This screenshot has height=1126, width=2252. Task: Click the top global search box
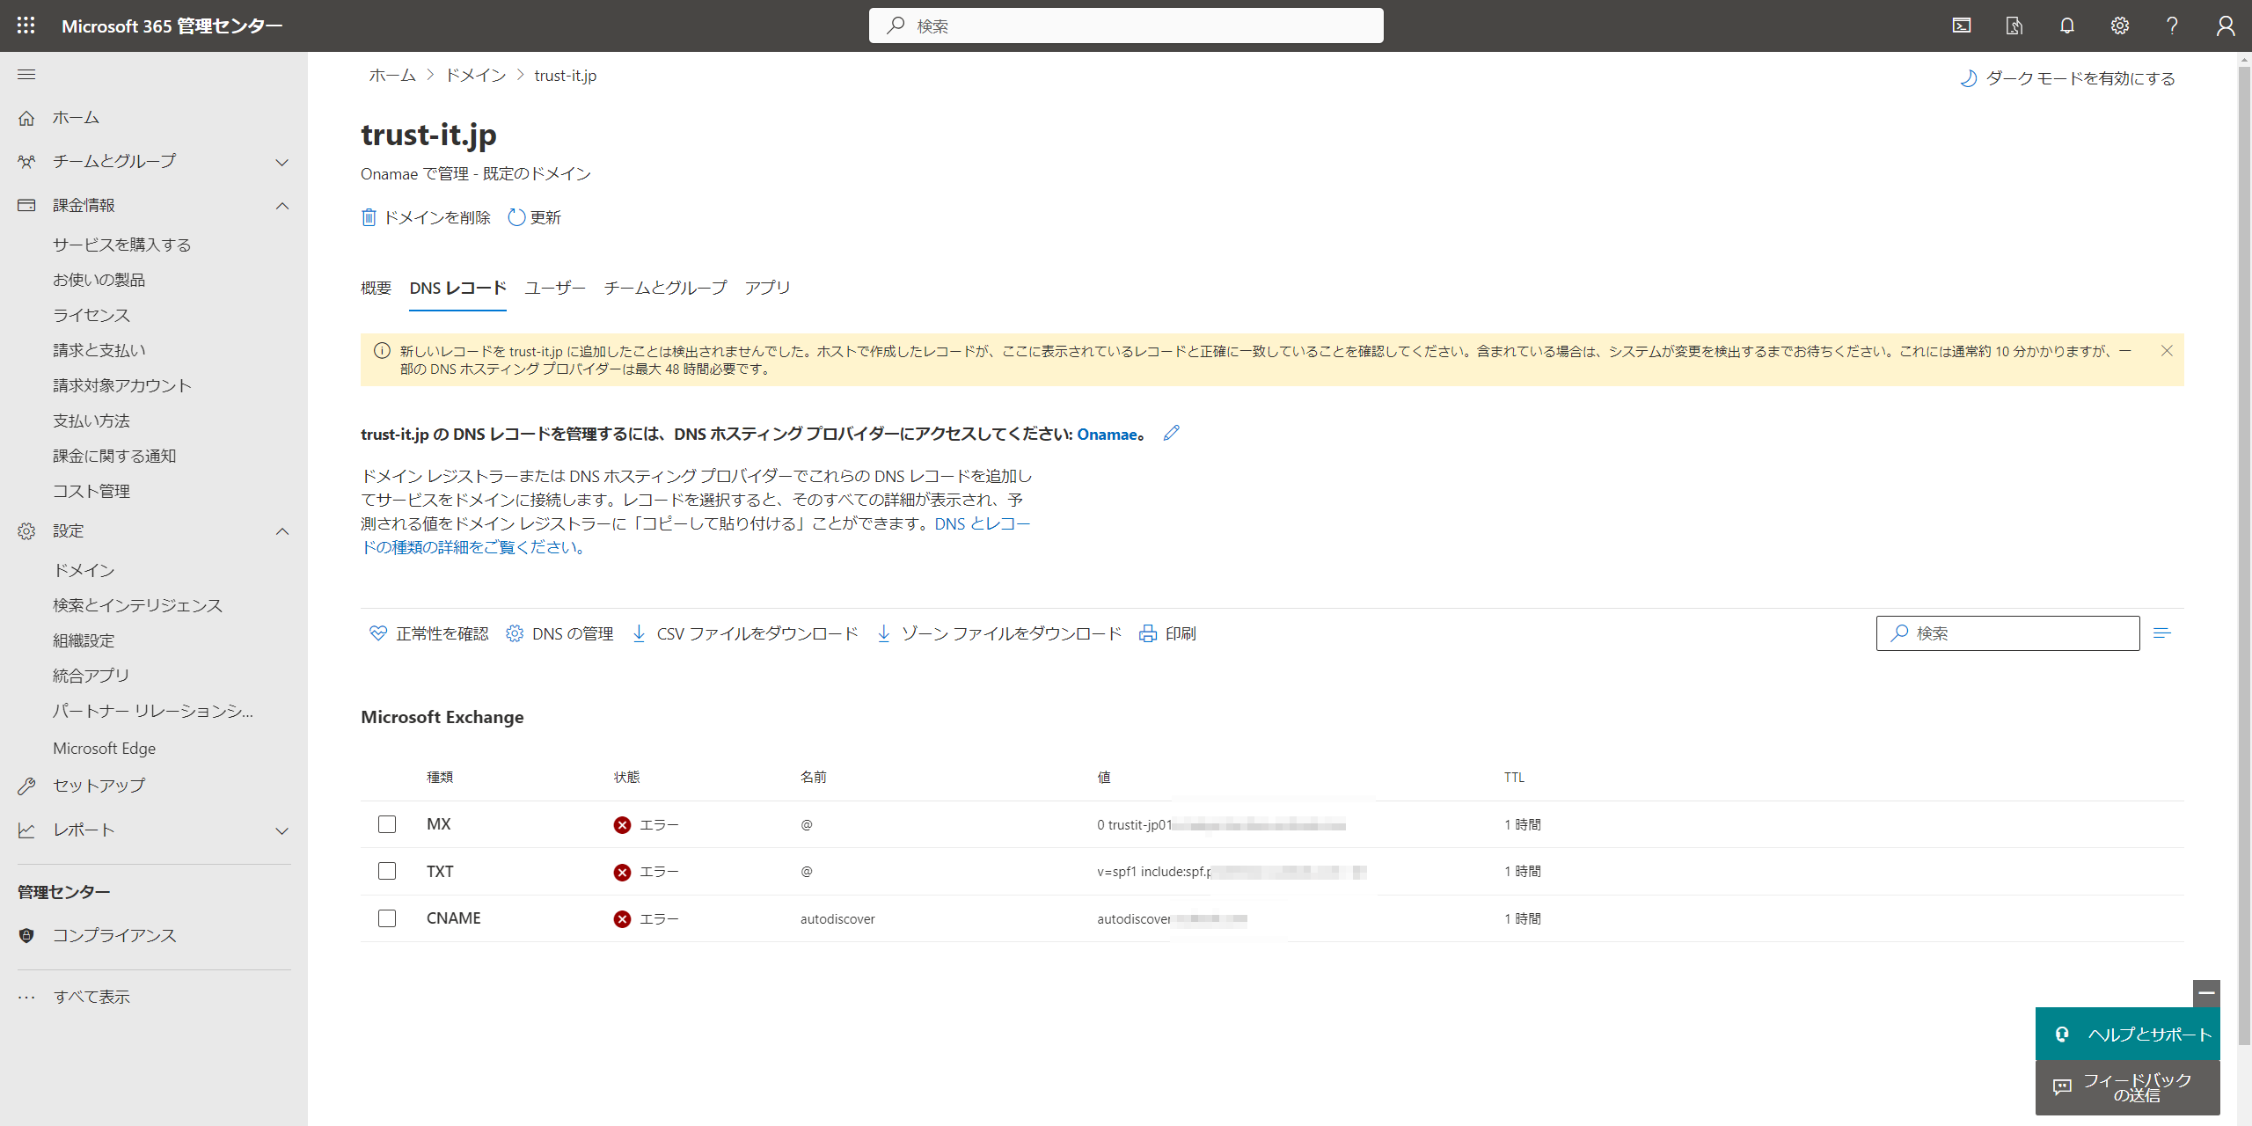(1126, 26)
